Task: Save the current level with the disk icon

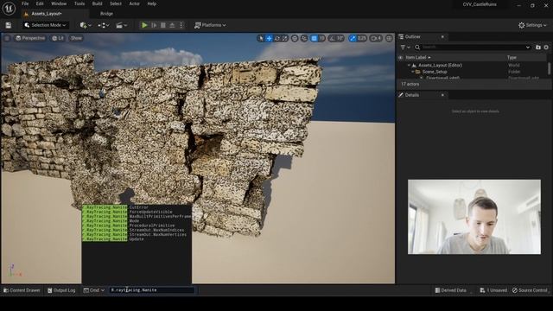Action: (x=8, y=25)
